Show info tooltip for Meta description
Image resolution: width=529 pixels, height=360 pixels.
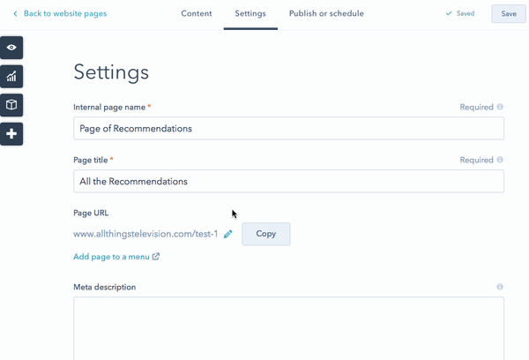click(500, 288)
